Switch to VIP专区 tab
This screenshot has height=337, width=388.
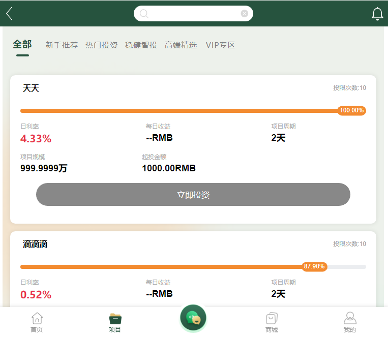tap(220, 45)
